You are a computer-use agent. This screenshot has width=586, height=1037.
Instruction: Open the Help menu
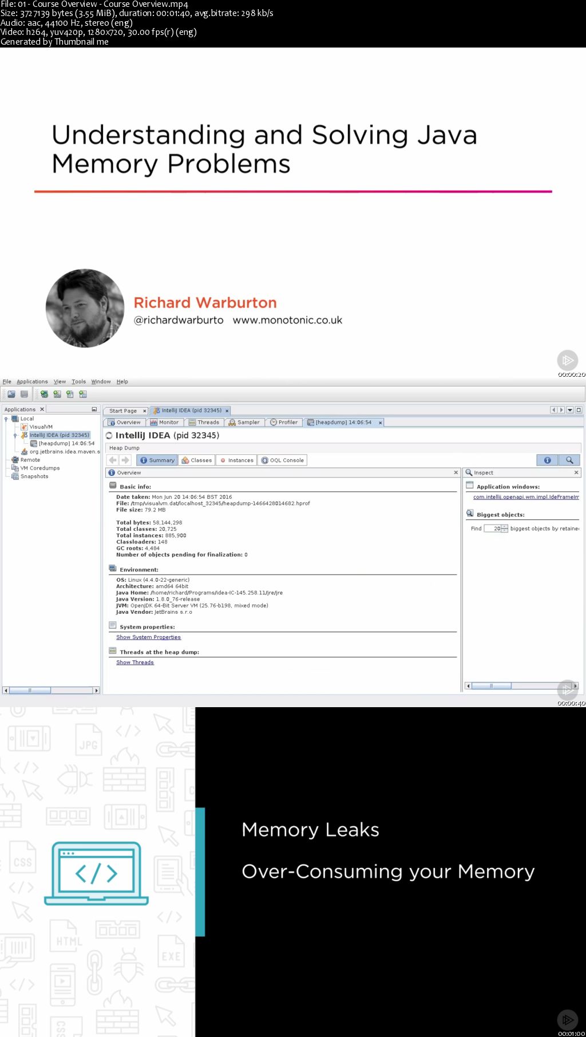[x=122, y=381]
